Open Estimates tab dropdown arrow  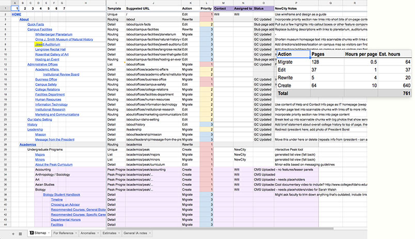[x=119, y=233]
